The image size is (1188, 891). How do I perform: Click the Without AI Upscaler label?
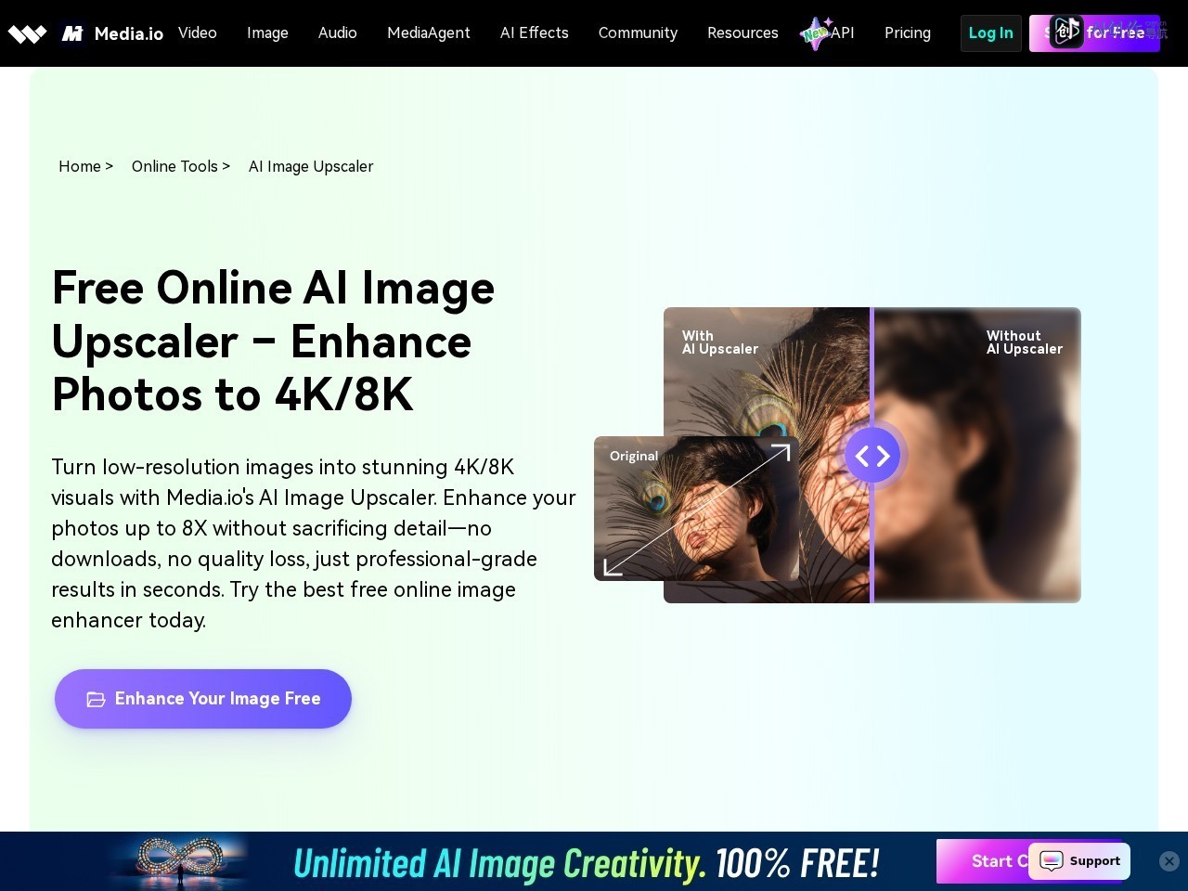(1025, 342)
